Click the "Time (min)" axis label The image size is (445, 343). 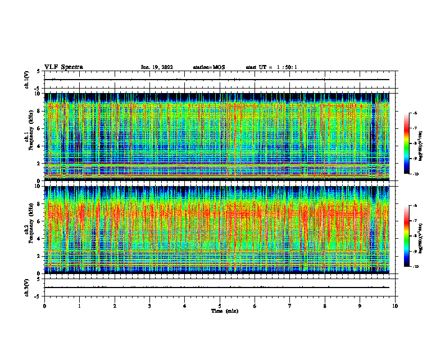tap(225, 311)
